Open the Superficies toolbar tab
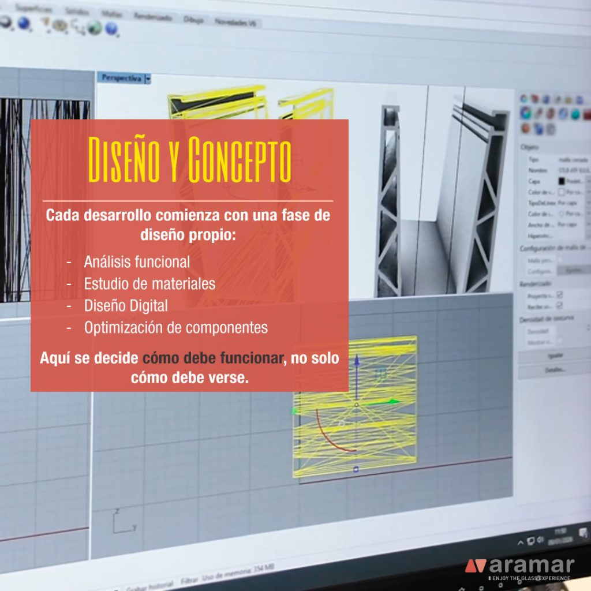Viewport: 591px width, 591px height. click(34, 9)
